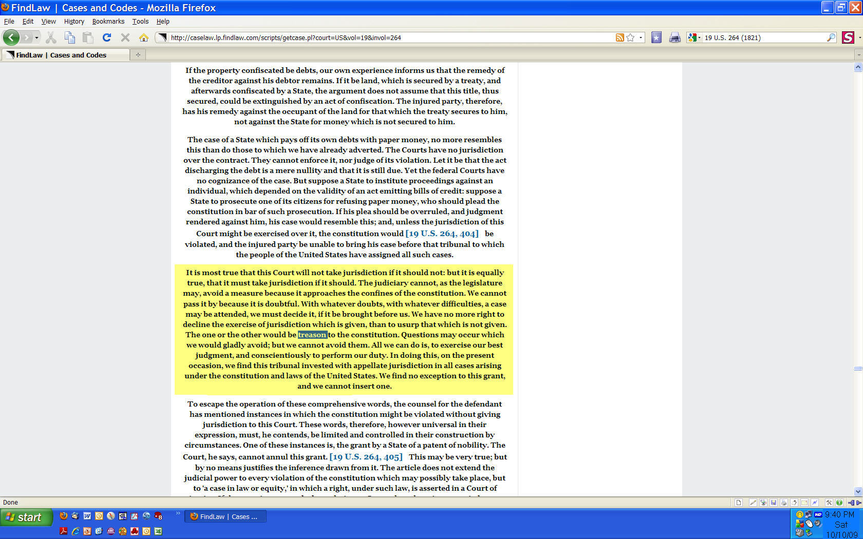Open the Tools menu

coord(140,21)
